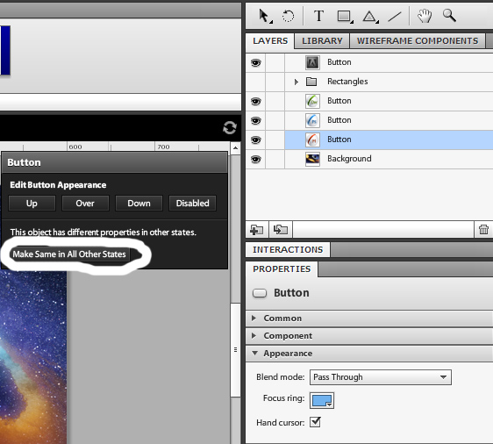Uncheck the Hand cursor checkbox
The width and height of the screenshot is (493, 444).
(315, 422)
